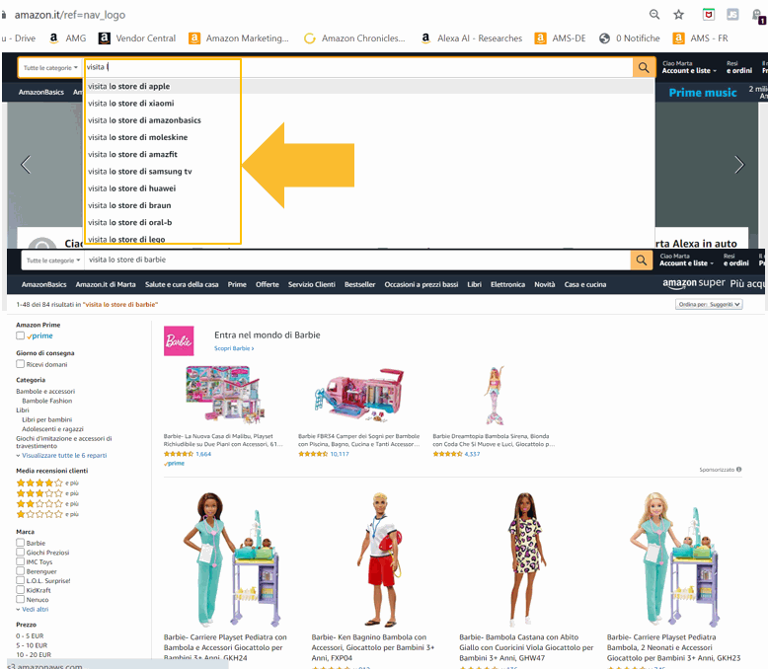Screen dimensions: 768x669
Task: Click the Scopri Barbie link
Action: pos(234,348)
